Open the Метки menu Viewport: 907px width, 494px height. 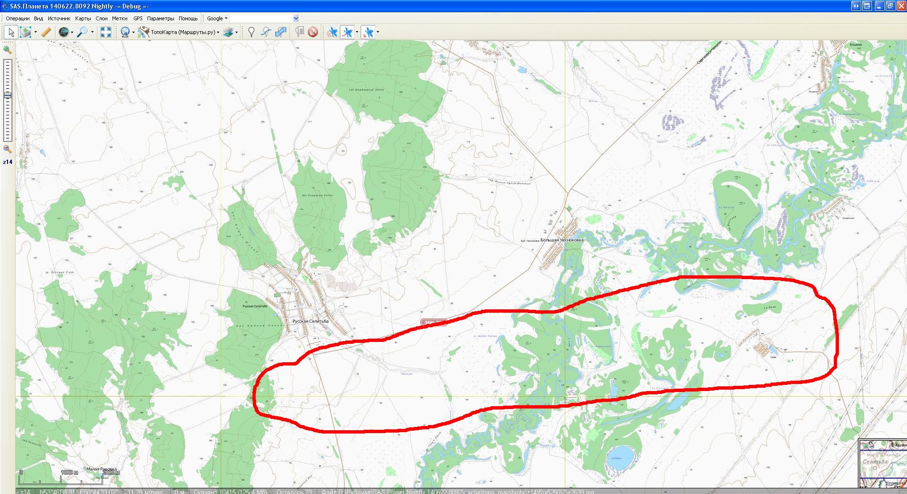coord(120,18)
